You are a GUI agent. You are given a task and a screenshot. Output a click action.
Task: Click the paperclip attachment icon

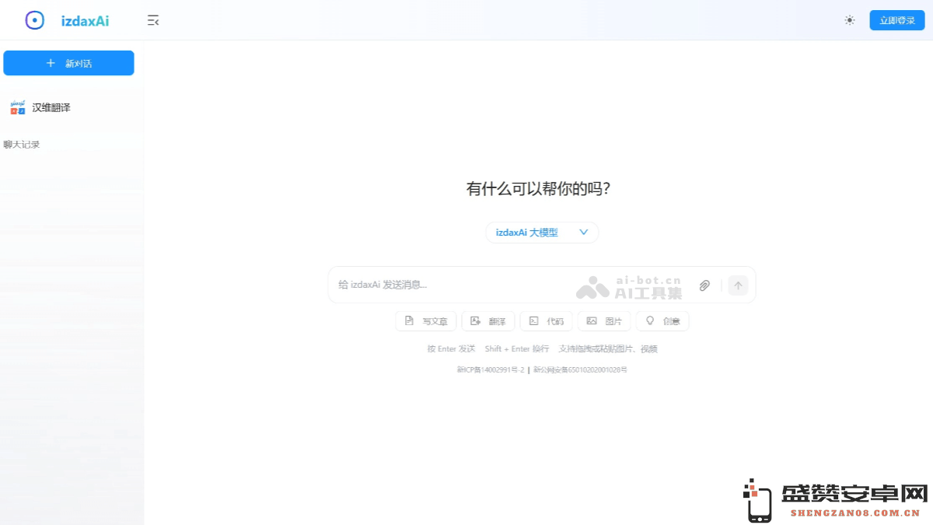704,285
